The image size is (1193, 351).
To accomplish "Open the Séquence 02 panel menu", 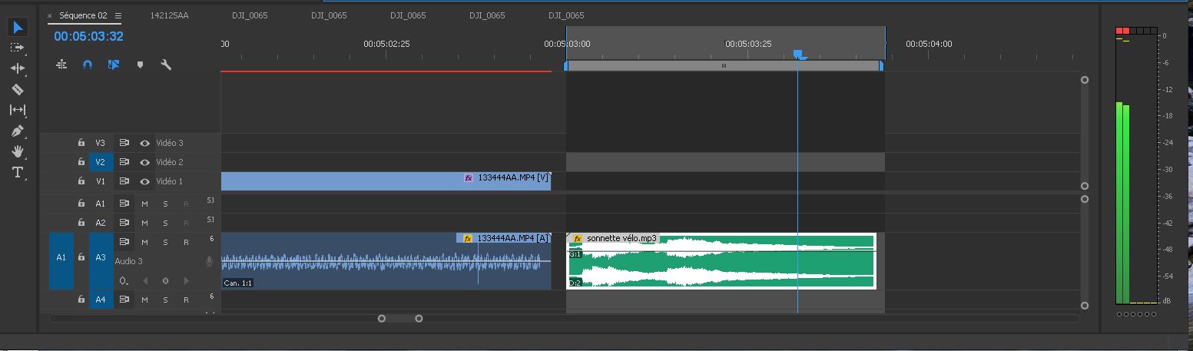I will pyautogui.click(x=118, y=15).
